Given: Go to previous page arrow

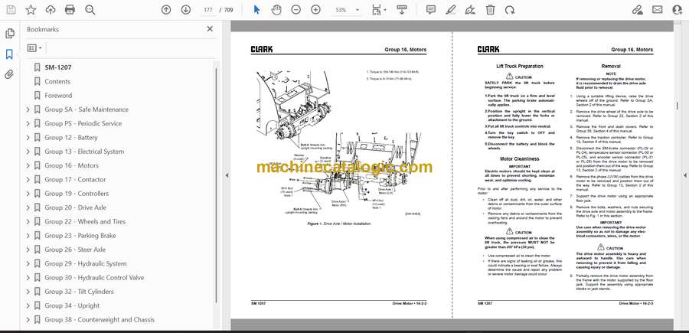Looking at the screenshot, I should click(166, 10).
